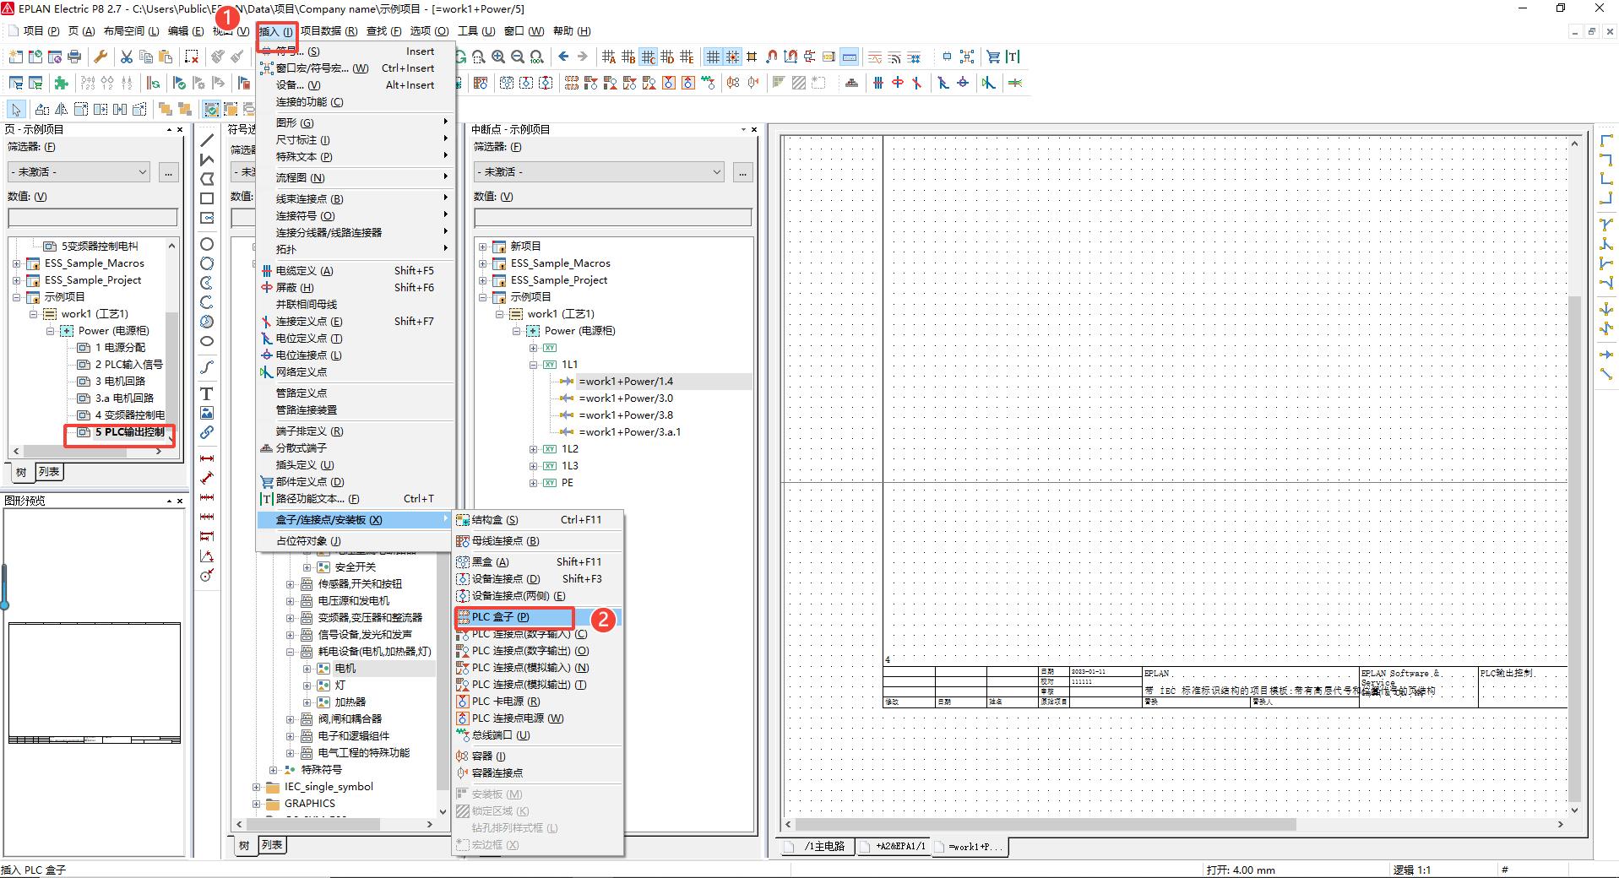Select the polyline drawing tool
This screenshot has height=878, width=1619.
207,160
